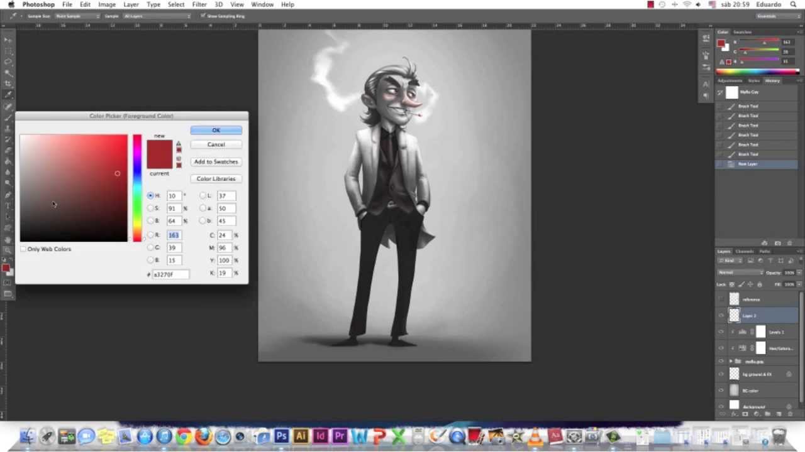
Task: Switch to the Channels tab
Action: click(745, 251)
